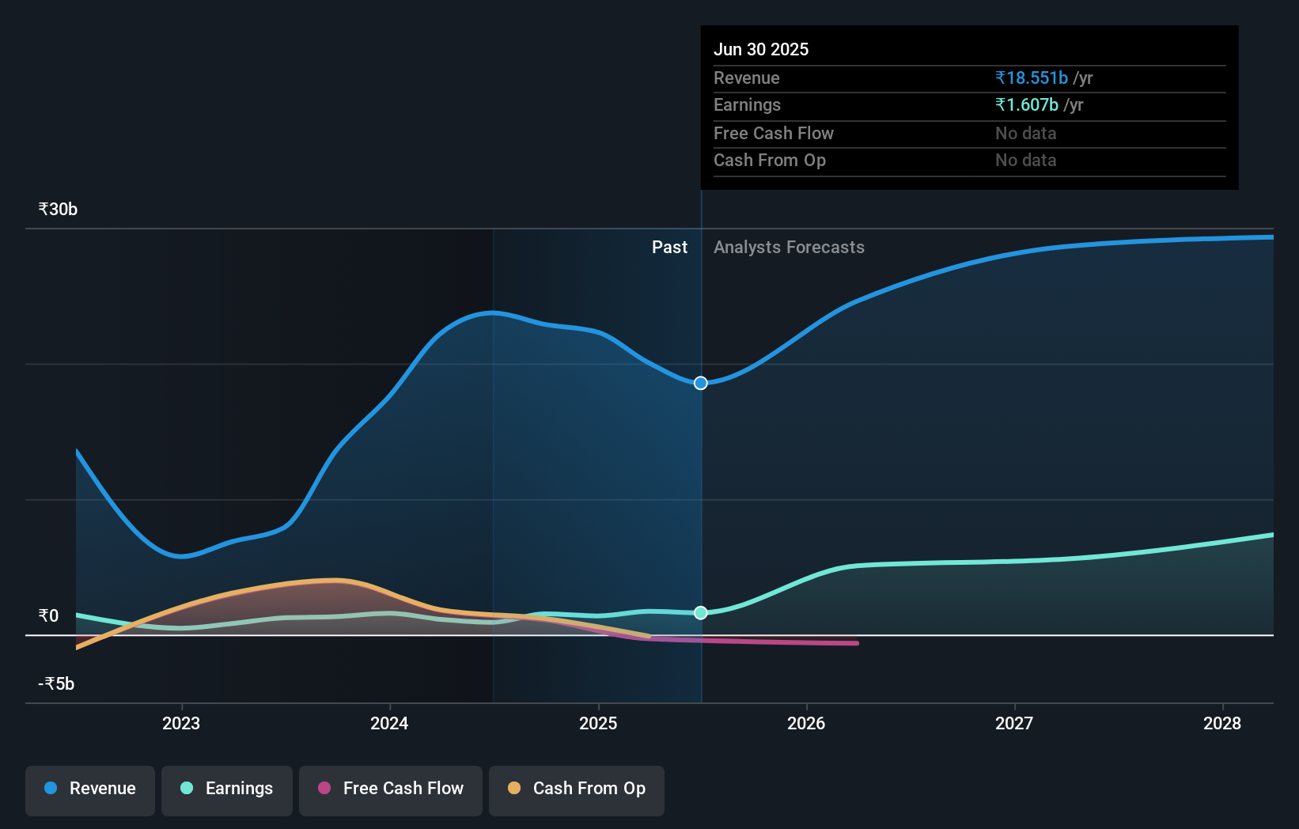Click the Revenue legend dot icon
Viewport: 1299px width, 829px height.
50,788
